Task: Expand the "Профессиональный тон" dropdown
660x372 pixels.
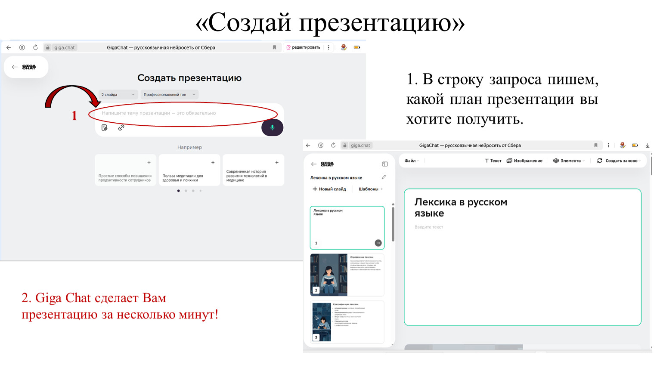Action: (x=169, y=95)
